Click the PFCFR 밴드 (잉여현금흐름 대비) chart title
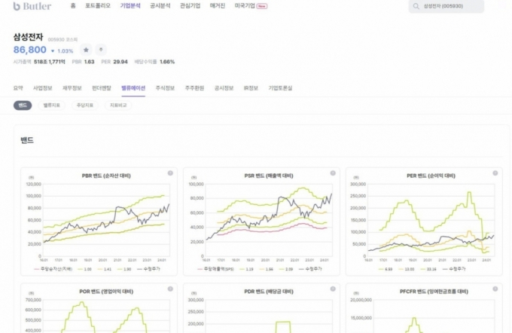The image size is (512, 333). tap(434, 292)
